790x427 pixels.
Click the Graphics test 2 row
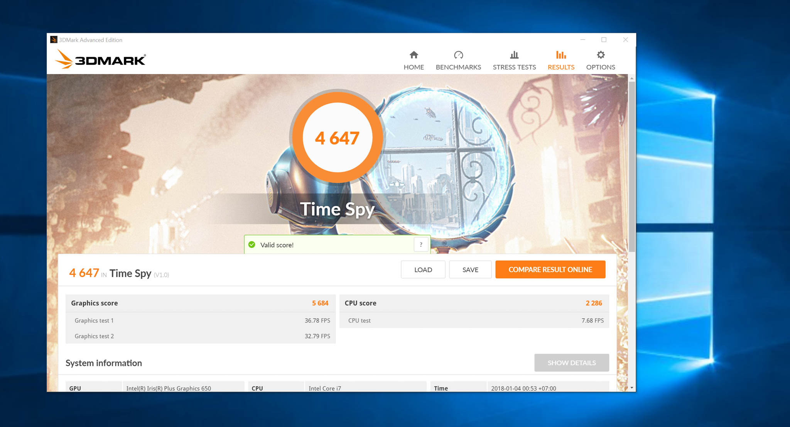201,336
